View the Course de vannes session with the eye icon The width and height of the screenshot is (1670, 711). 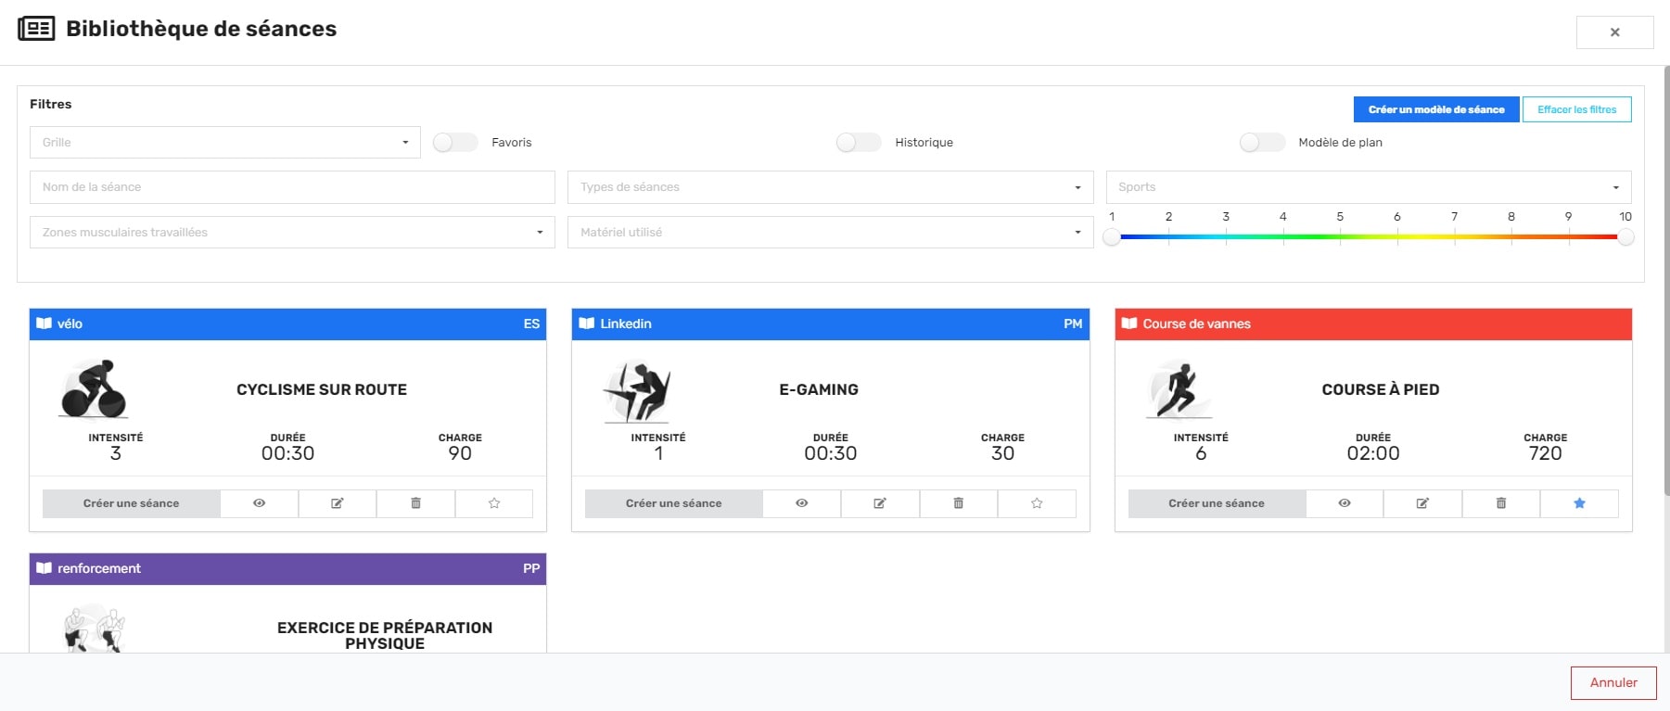[1345, 503]
